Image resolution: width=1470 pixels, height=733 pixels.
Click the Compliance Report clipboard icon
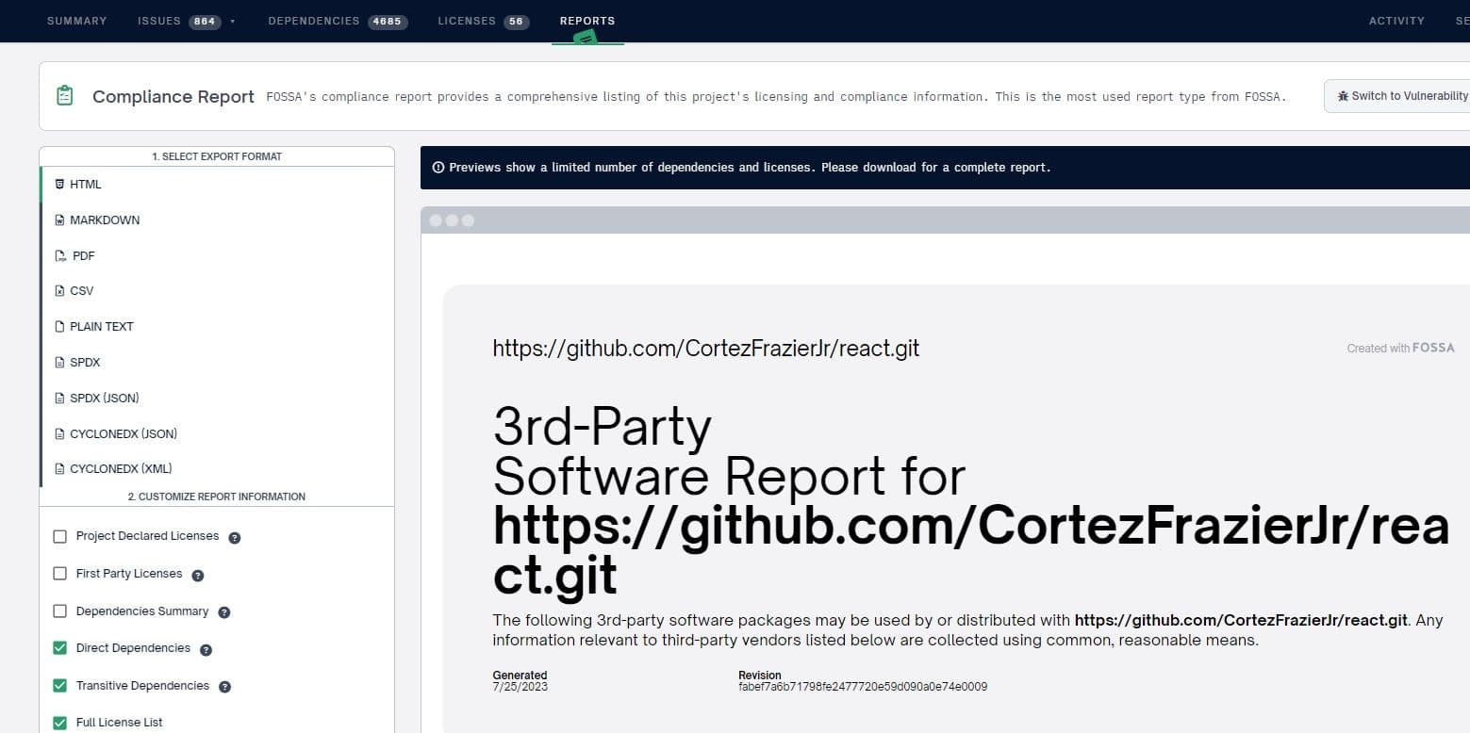point(65,96)
